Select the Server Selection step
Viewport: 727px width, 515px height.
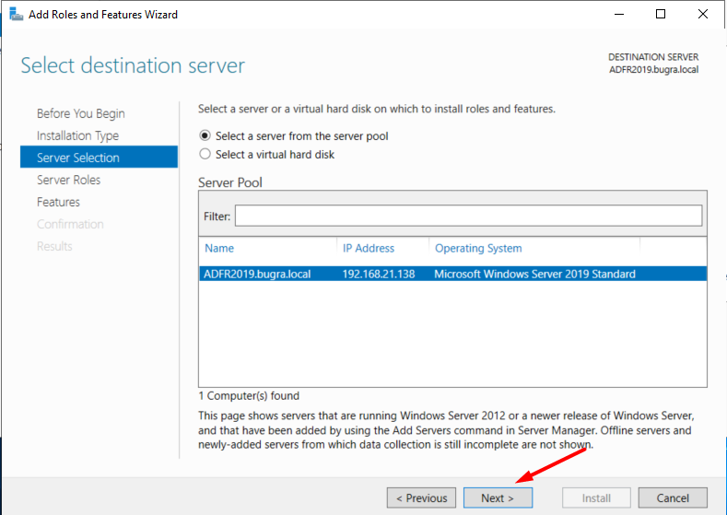(x=99, y=158)
